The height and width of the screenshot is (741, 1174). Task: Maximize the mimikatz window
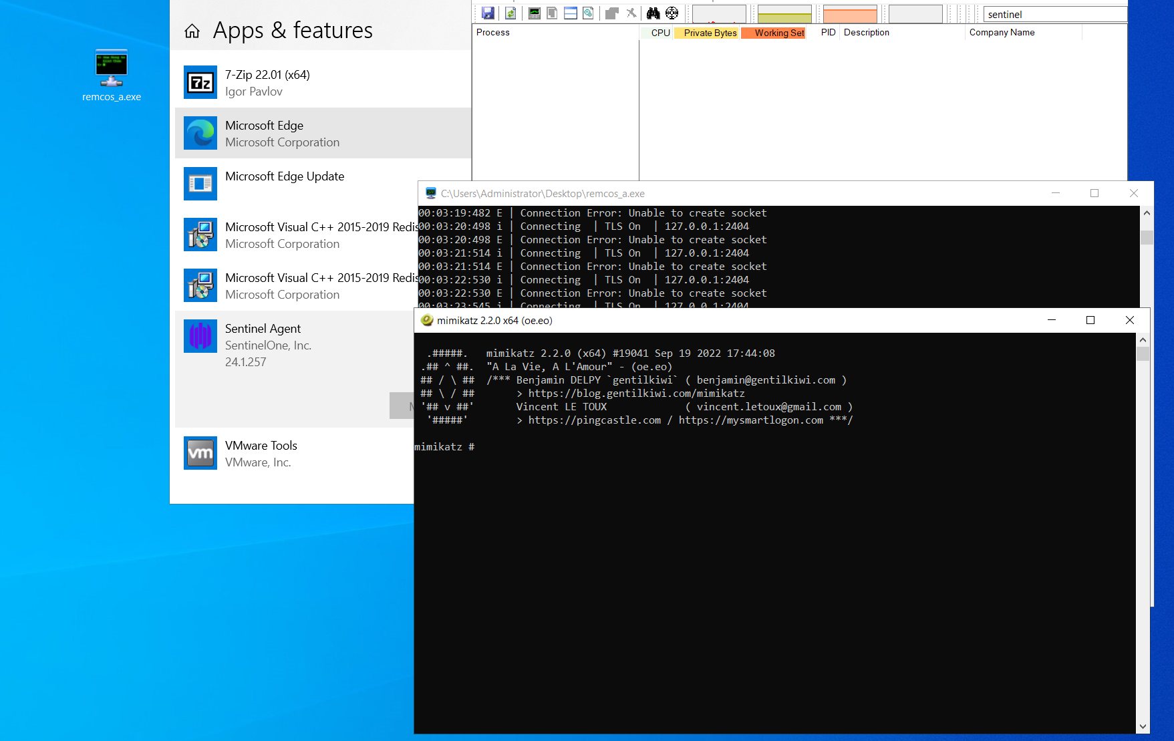[1090, 320]
